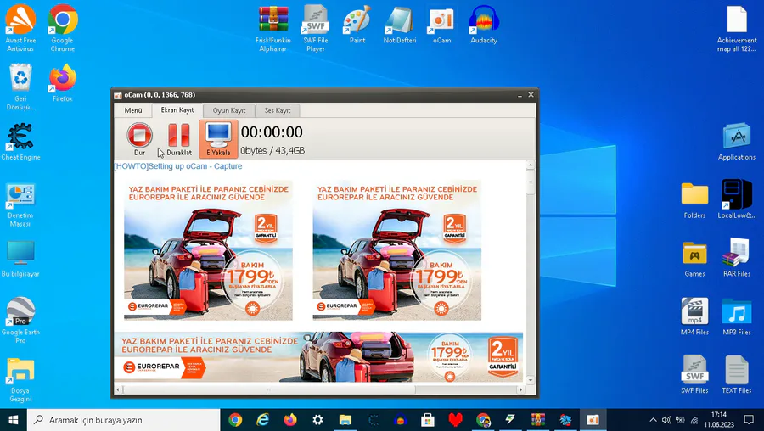This screenshot has width=764, height=431.
Task: Select the Bu bilgisayar desktop icon
Action: pyautogui.click(x=20, y=259)
